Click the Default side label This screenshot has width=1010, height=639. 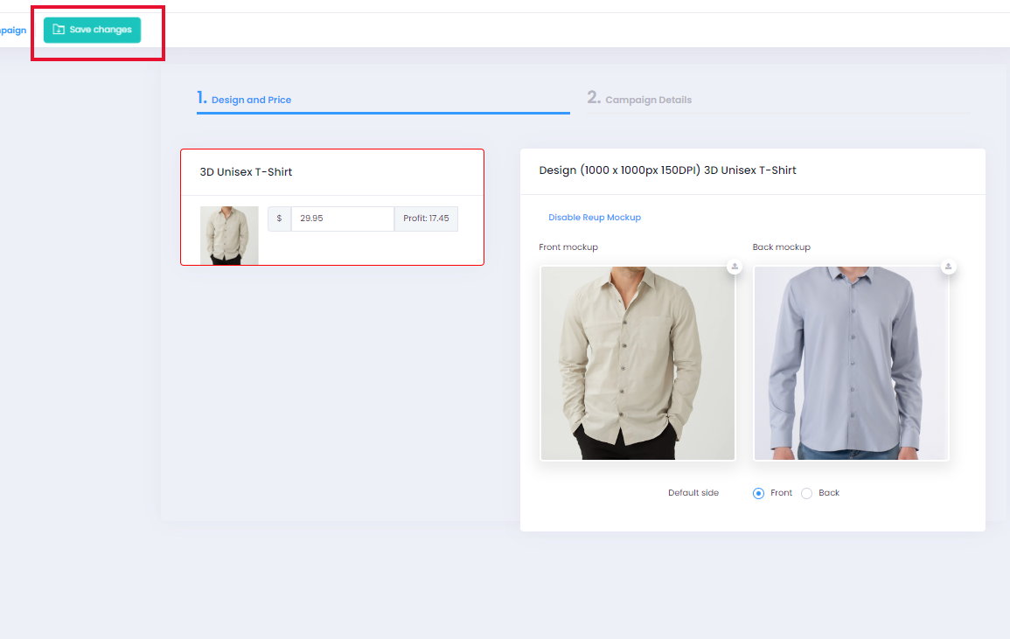[693, 493]
